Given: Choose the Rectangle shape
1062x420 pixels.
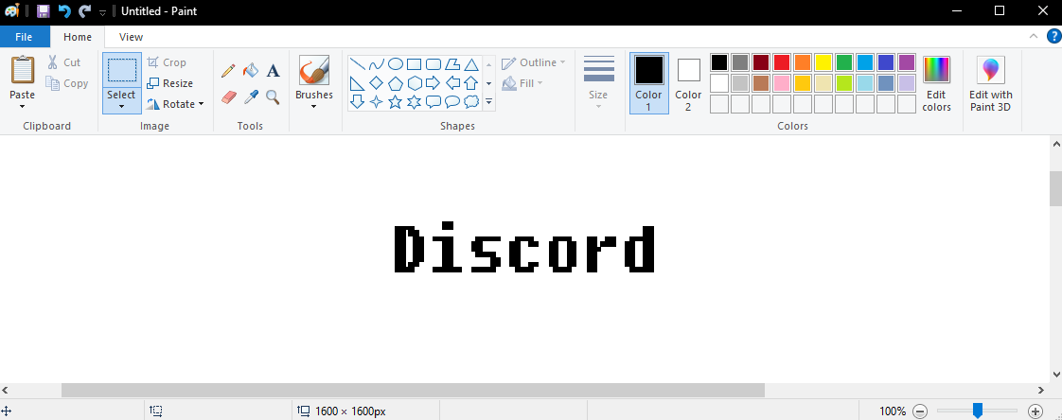Looking at the screenshot, I should (x=415, y=64).
